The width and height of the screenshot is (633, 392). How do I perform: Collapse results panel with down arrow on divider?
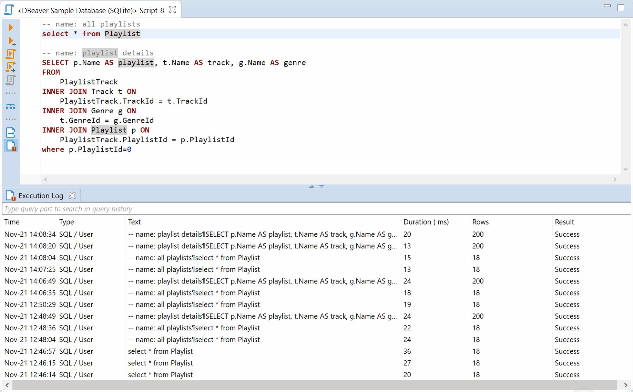point(321,186)
